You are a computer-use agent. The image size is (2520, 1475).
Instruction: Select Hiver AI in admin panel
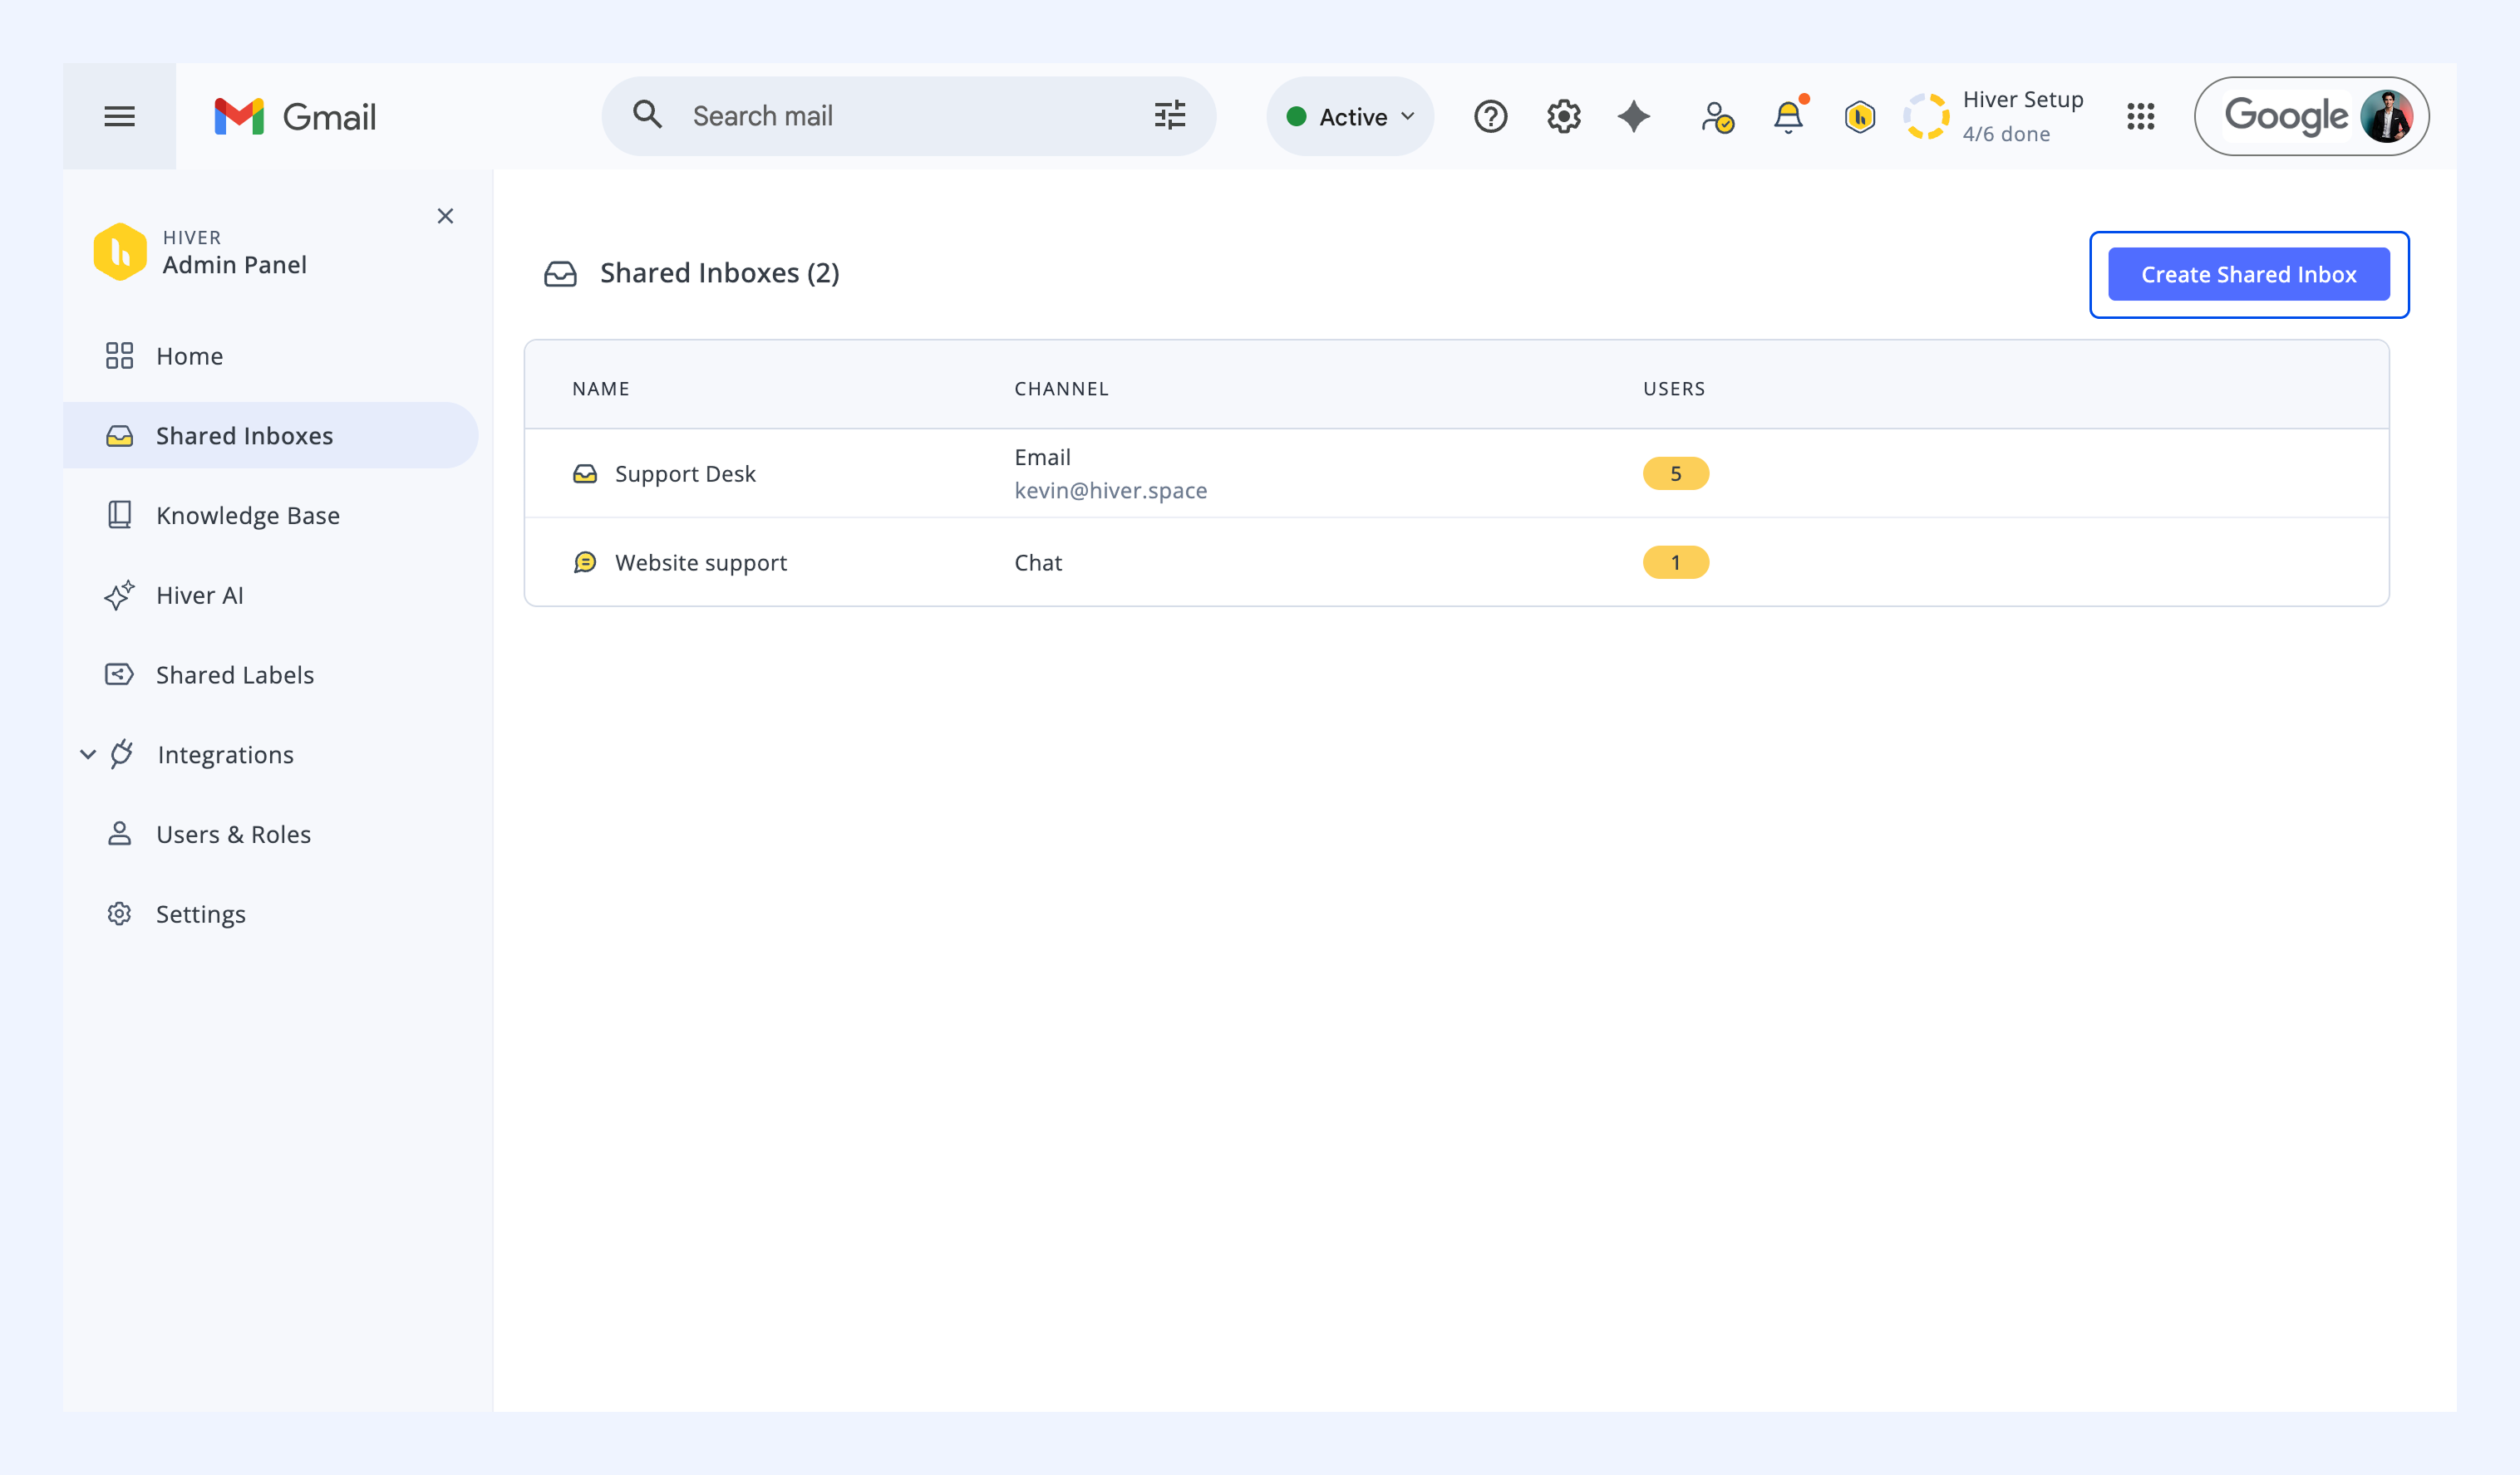199,595
